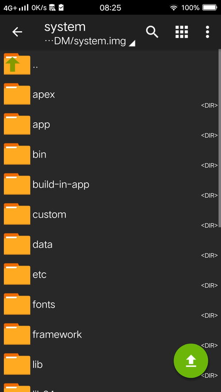Open the app folder
The width and height of the screenshot is (221, 392).
[x=110, y=124]
